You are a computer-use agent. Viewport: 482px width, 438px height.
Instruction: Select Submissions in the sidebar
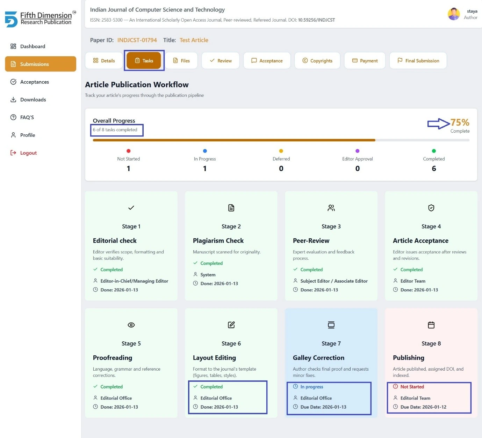41,64
